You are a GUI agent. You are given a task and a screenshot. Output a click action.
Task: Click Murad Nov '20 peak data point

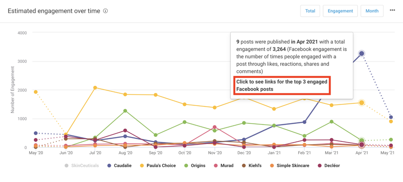coord(214,127)
